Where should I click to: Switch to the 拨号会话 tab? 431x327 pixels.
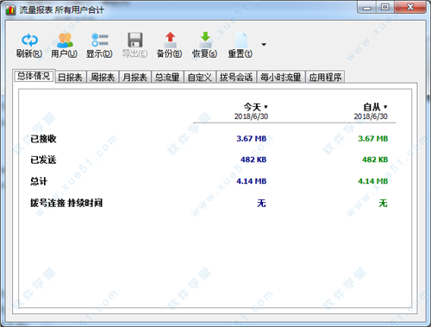[236, 77]
